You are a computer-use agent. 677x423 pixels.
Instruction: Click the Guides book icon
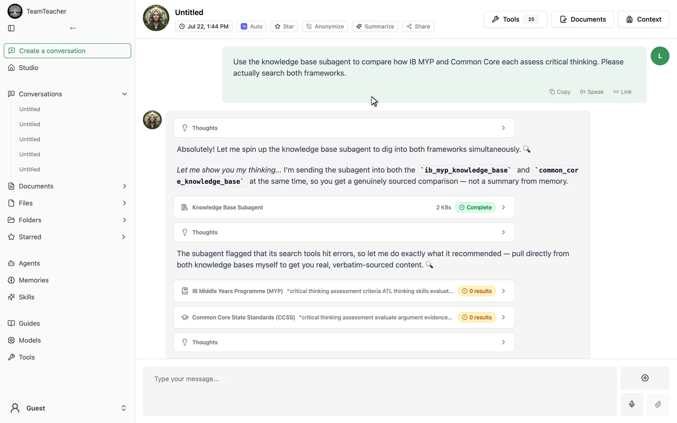point(11,323)
